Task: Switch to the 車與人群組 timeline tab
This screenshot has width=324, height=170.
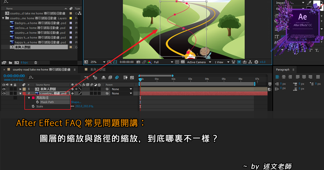Action: 98,70
